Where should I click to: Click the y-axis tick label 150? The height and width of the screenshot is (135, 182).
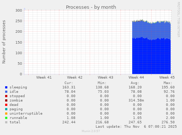tap(19, 42)
